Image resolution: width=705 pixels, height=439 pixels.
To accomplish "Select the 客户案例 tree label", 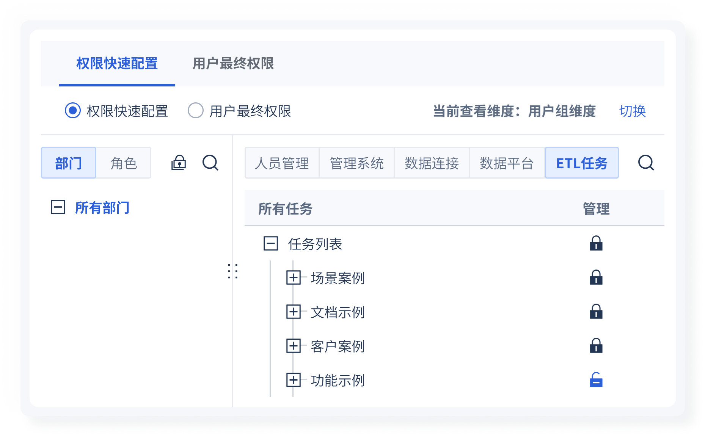I will coord(338,346).
